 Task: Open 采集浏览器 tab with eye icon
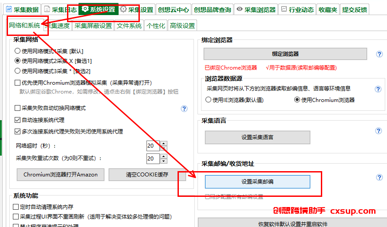(256, 10)
